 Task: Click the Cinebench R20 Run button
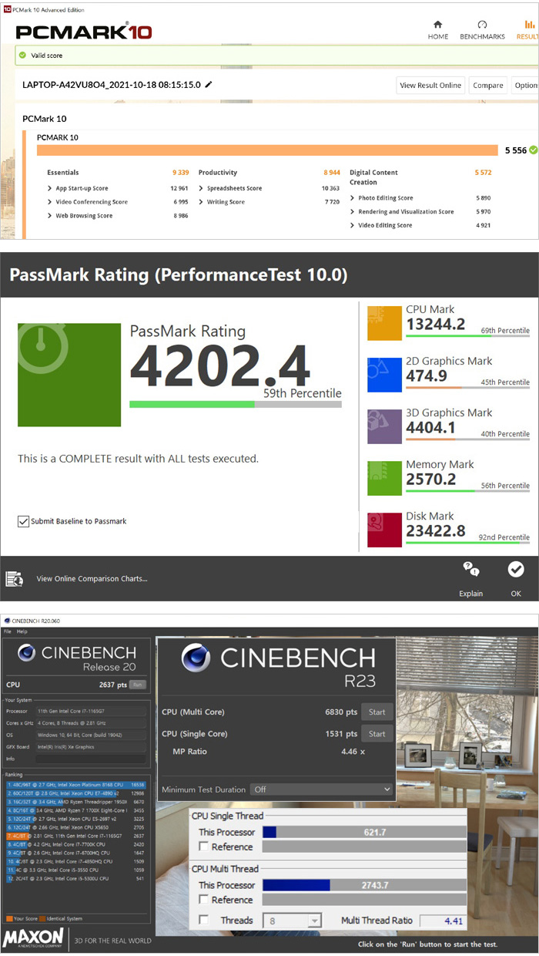coord(137,685)
